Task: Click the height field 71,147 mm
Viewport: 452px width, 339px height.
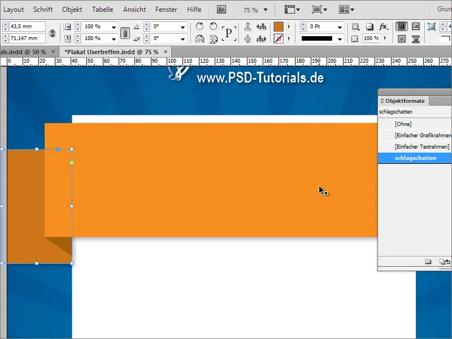Action: click(x=27, y=38)
